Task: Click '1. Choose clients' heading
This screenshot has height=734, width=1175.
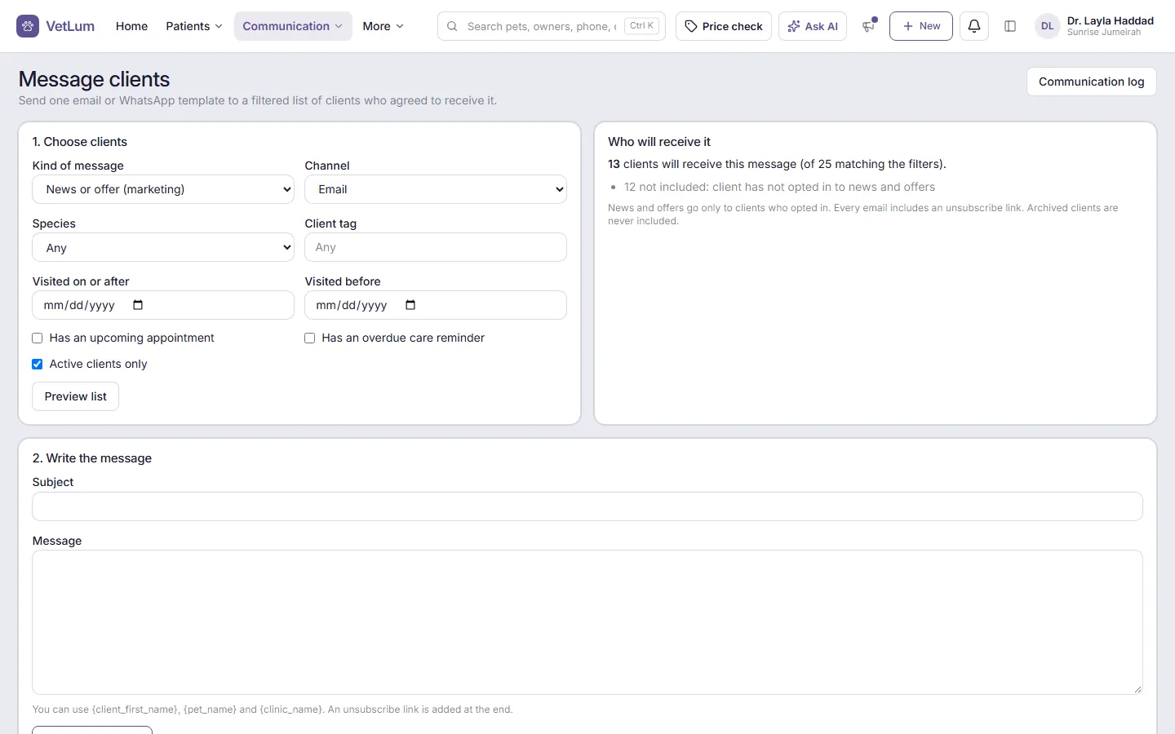Action: click(x=80, y=142)
